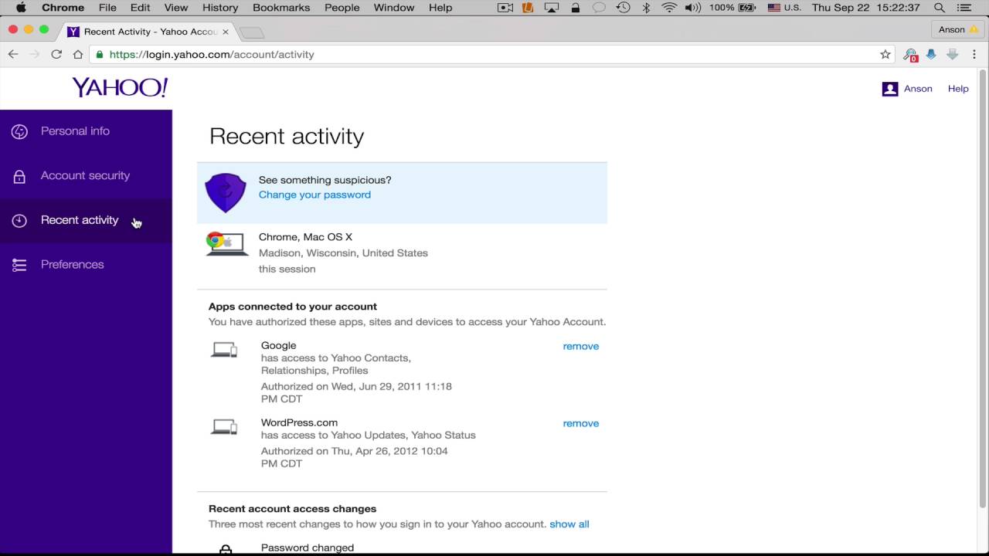The image size is (989, 556).
Task: Select the Personal info sidebar icon
Action: (x=19, y=131)
